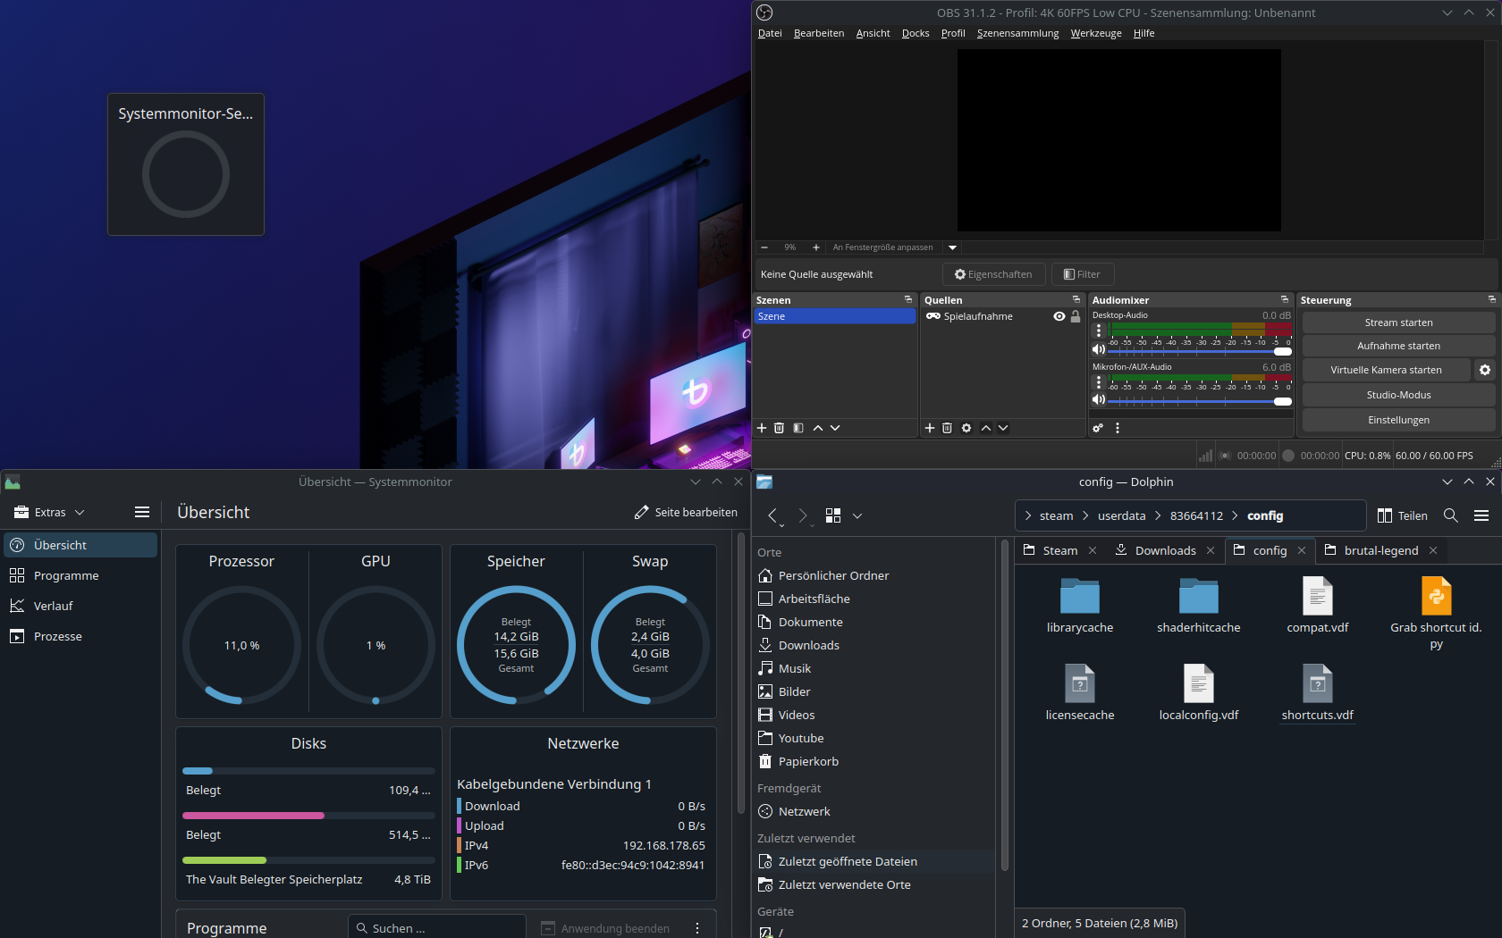Image resolution: width=1502 pixels, height=938 pixels.
Task: Add a new source in Quellen panel
Action: coord(930,428)
